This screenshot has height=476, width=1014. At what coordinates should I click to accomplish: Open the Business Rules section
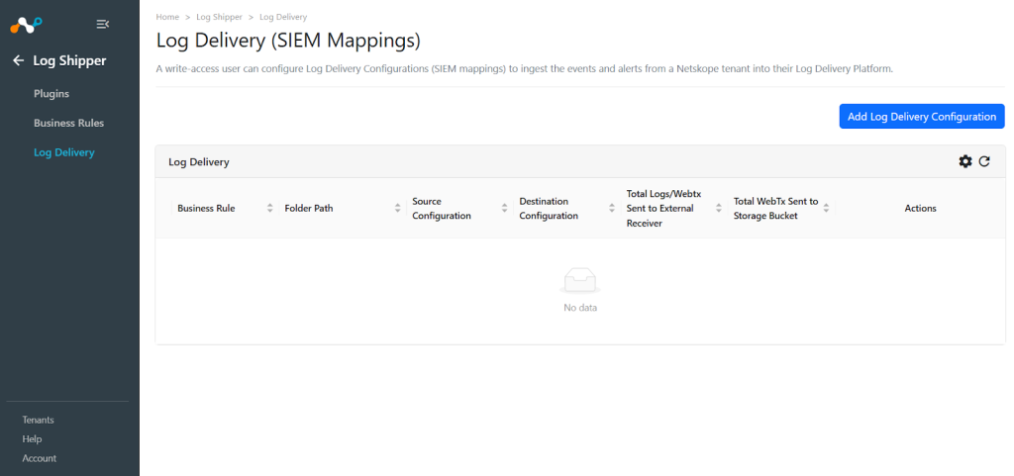pos(68,123)
